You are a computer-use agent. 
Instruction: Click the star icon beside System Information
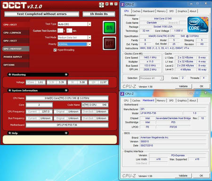pos(10,90)
